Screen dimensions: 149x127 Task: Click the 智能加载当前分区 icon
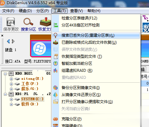coord(56,63)
